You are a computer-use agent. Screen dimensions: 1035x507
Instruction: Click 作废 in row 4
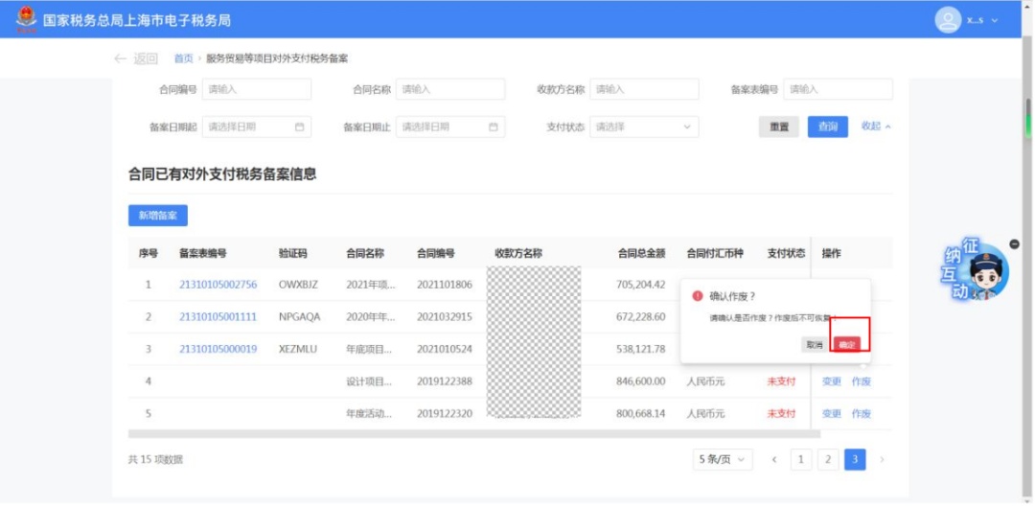tap(862, 380)
